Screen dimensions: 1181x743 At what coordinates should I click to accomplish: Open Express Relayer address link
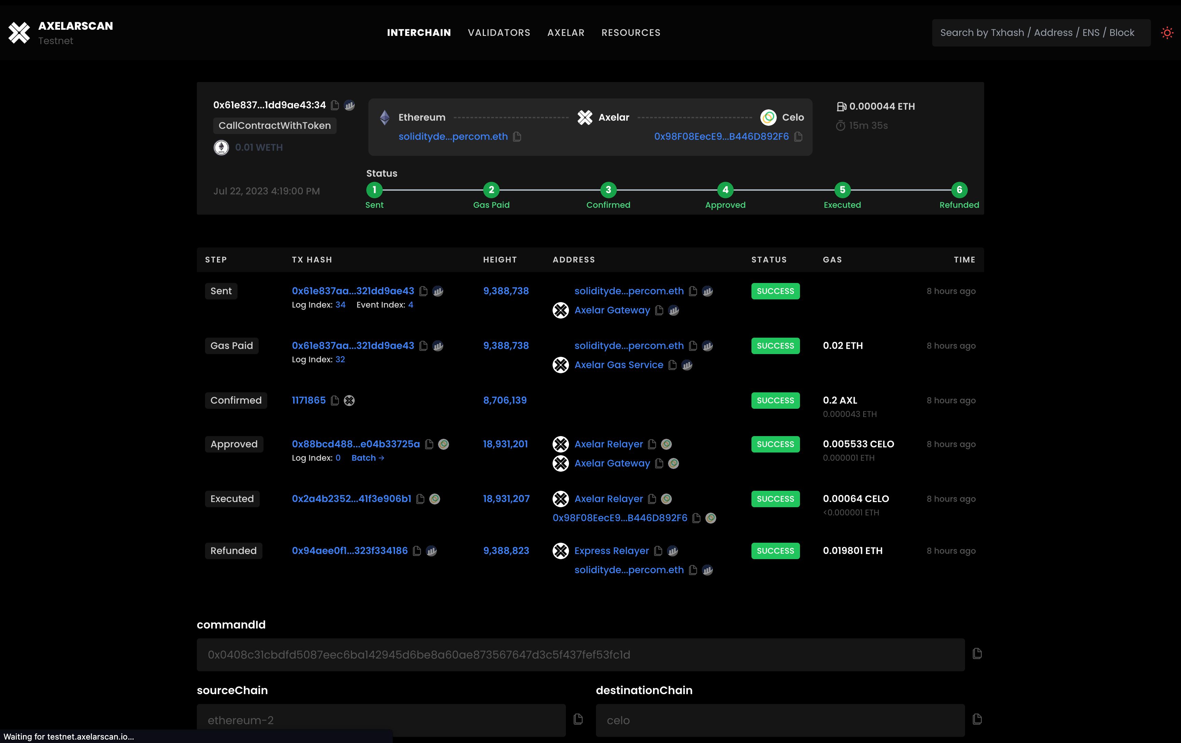coord(612,551)
